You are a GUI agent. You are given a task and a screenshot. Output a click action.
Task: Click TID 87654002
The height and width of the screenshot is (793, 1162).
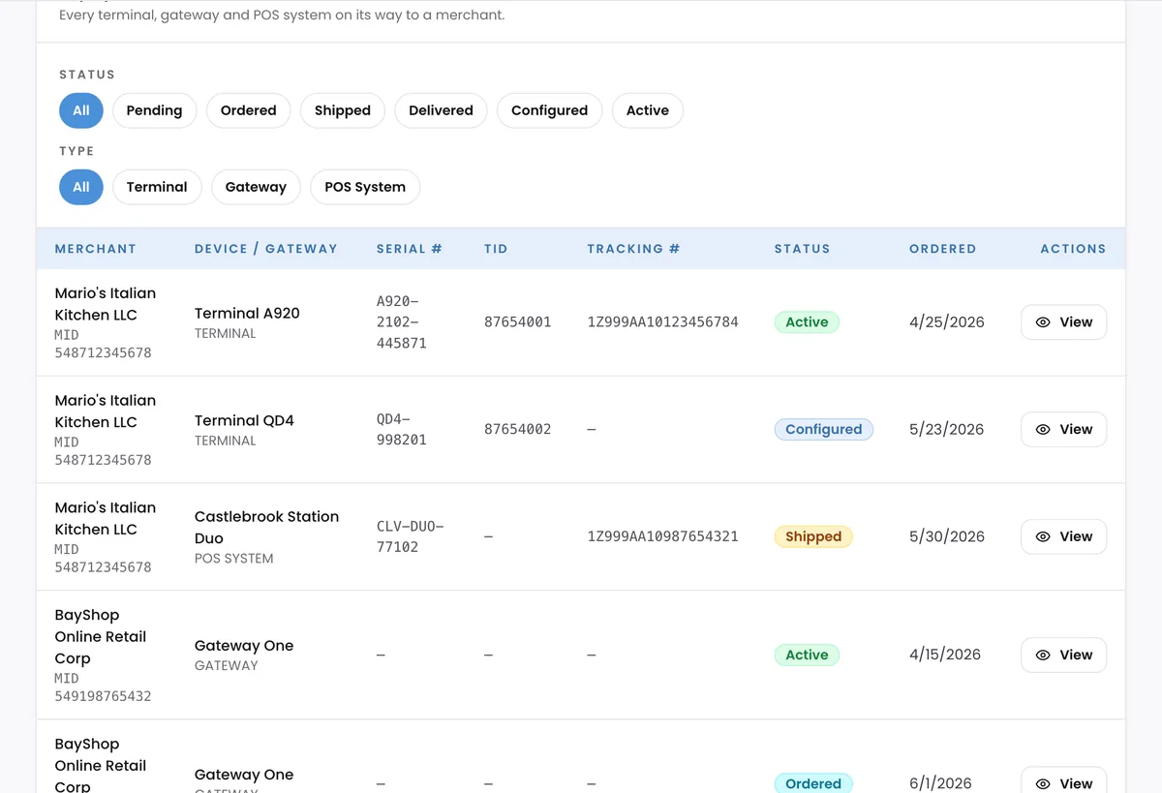tap(518, 430)
